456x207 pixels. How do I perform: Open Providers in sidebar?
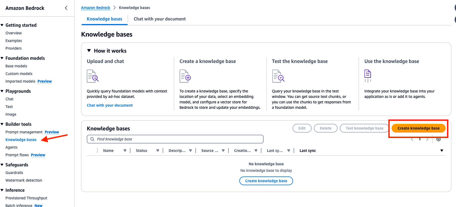pyautogui.click(x=13, y=48)
